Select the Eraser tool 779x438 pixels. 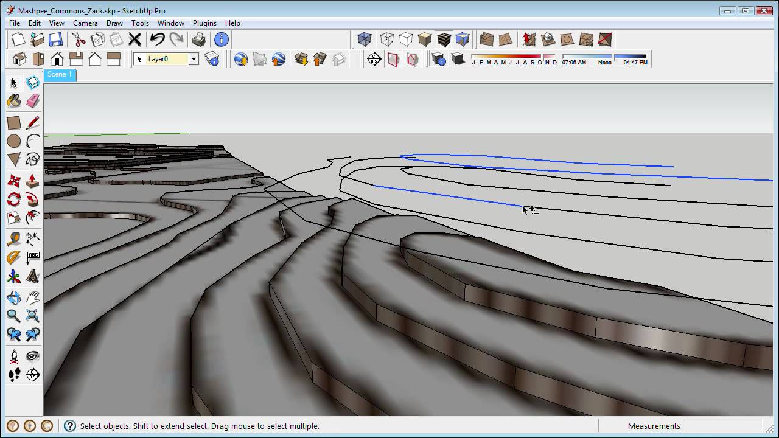33,102
